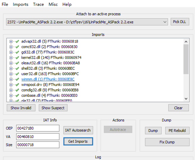
Task: Click green checkmark next to kernel32.dll
Action: pyautogui.click(x=17, y=58)
